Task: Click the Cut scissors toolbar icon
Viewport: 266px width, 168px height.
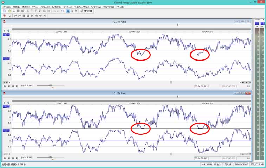Action: pos(28,11)
